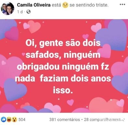
Task: View the 381 comentários link
Action: coord(65,119)
